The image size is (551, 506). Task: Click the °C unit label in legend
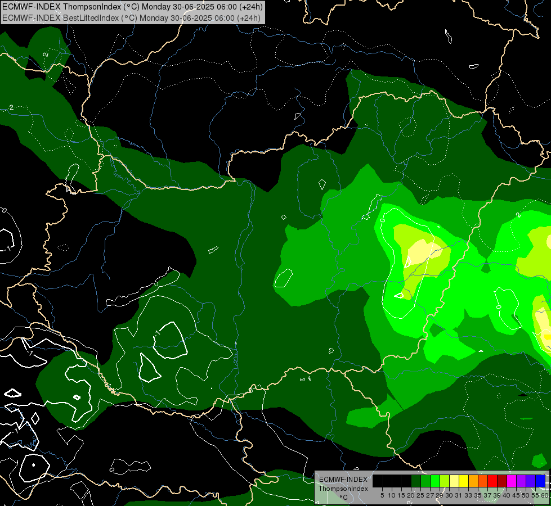click(x=344, y=498)
